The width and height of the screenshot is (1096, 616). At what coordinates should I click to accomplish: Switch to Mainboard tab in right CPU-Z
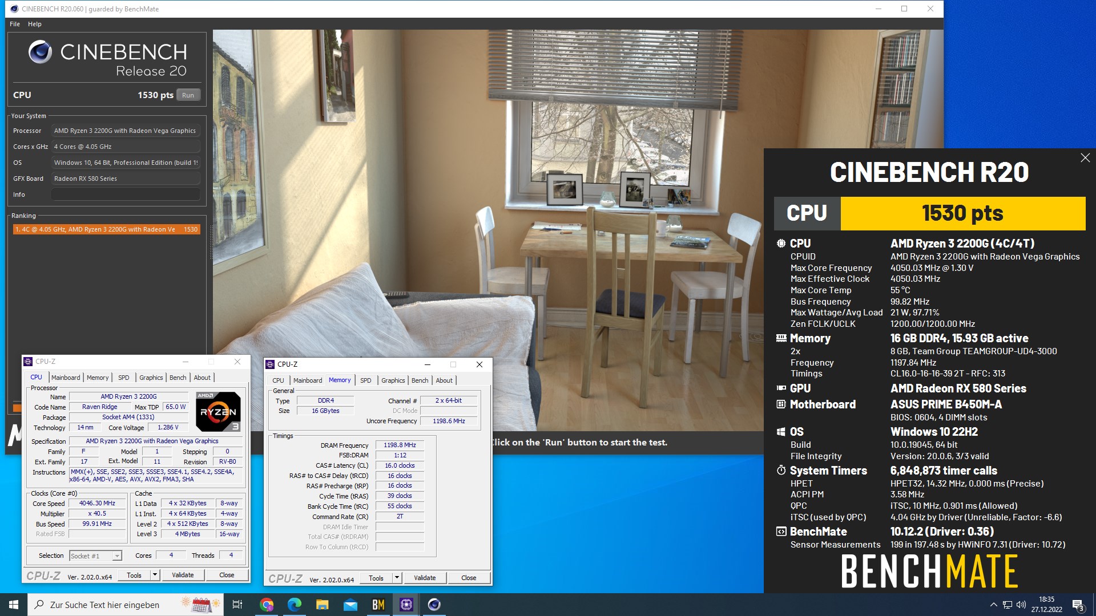[308, 380]
